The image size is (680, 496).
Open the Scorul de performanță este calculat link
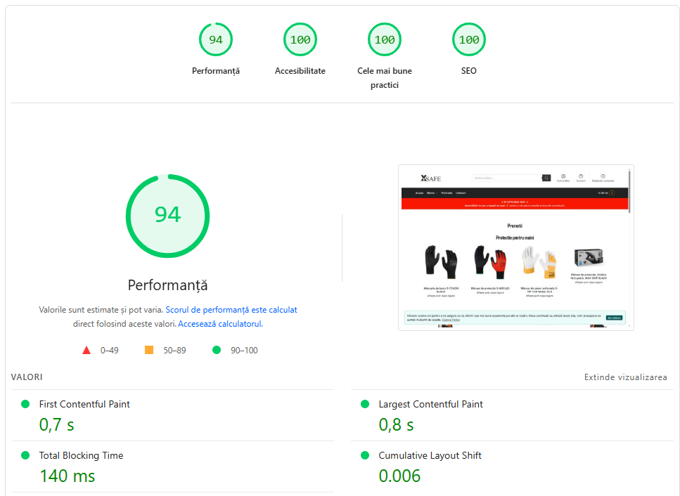(x=231, y=310)
